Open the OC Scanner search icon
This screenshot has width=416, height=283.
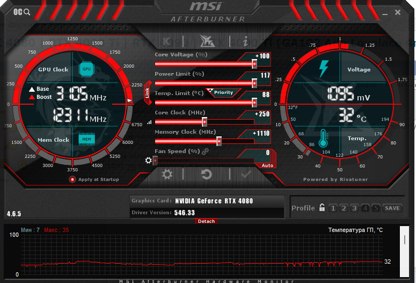coord(22,12)
